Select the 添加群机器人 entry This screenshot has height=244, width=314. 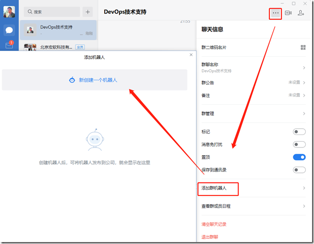click(x=254, y=188)
